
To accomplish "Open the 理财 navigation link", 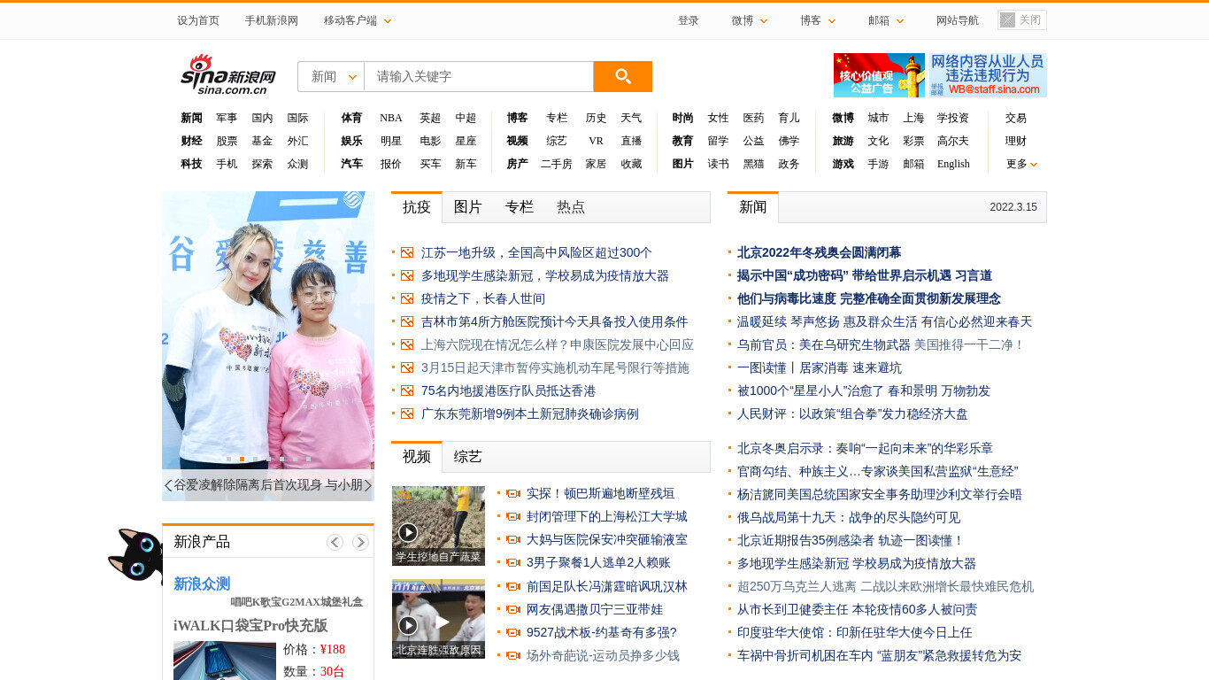I will 1016,141.
